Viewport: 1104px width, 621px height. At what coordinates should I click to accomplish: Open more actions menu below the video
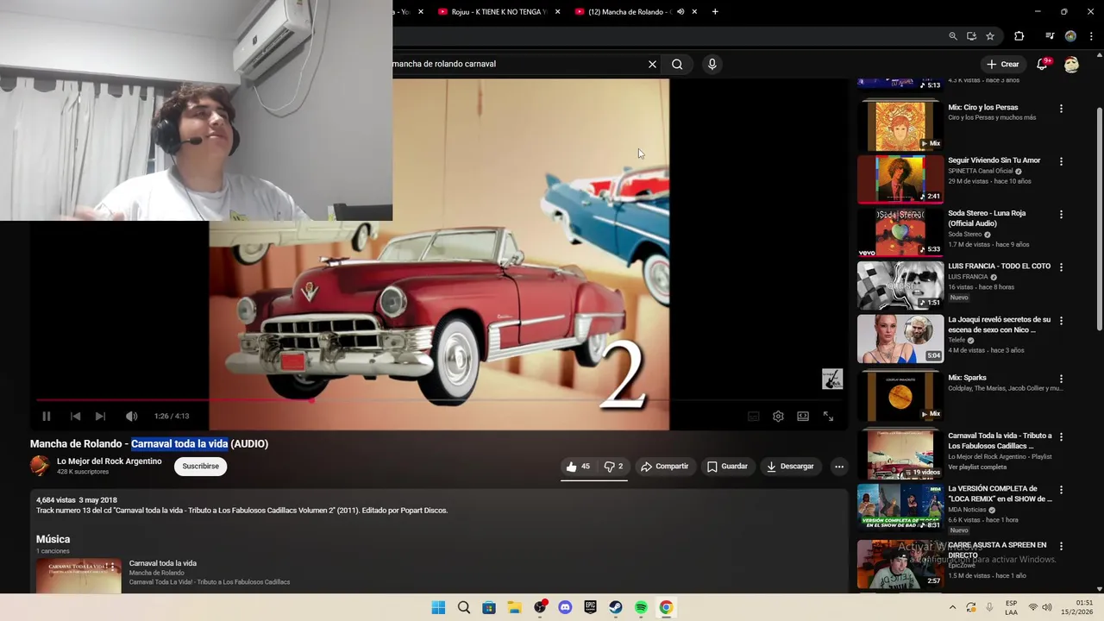(838, 467)
